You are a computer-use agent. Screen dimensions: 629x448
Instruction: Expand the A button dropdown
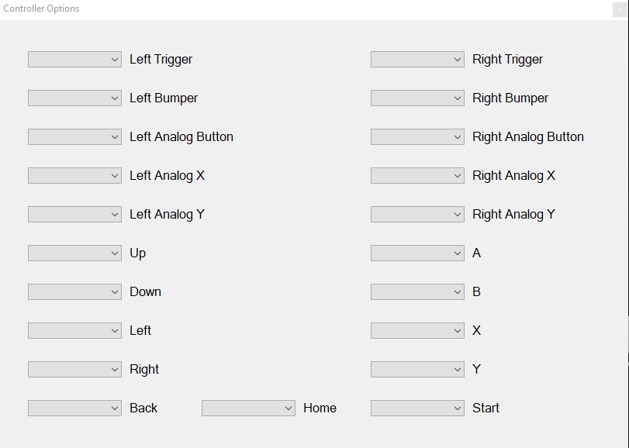pos(417,253)
